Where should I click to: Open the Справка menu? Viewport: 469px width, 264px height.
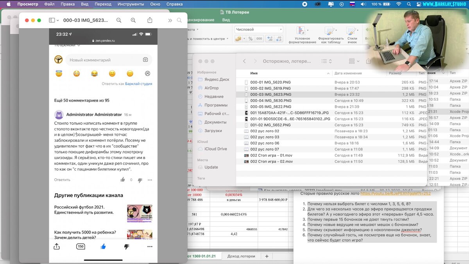(174, 4)
